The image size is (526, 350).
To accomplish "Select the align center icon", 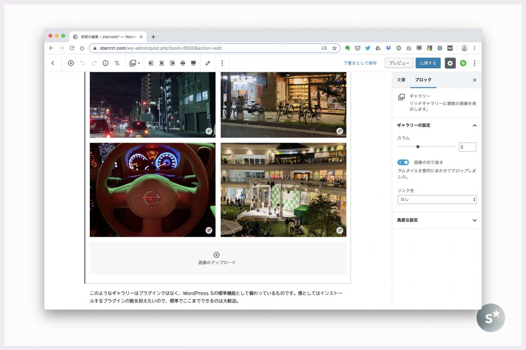I will 161,63.
